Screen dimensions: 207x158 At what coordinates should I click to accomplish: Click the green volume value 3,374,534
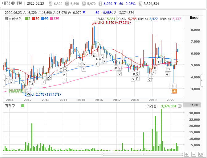168,106
